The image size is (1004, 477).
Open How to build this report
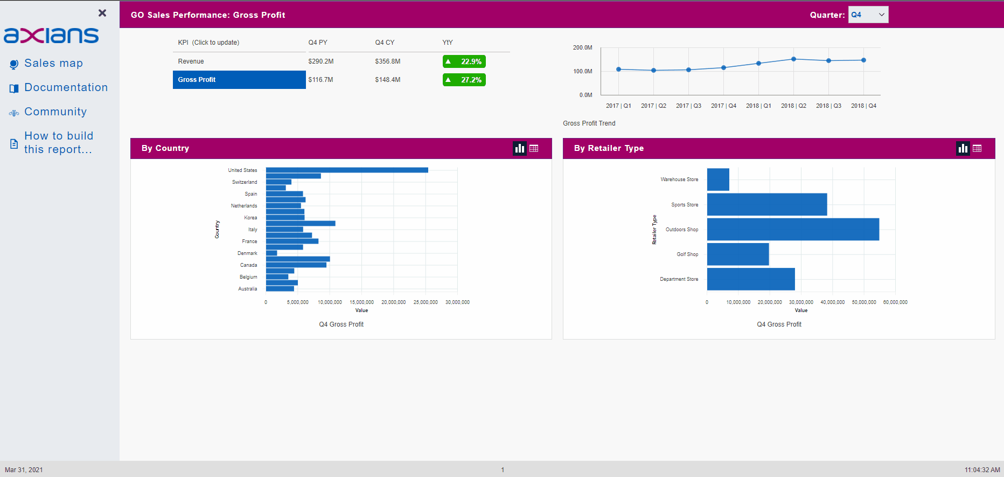tap(58, 142)
